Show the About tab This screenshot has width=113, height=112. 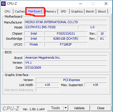(x=102, y=11)
